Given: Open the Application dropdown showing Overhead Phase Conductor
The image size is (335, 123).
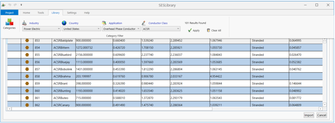Looking at the screenshot, I should pos(121,29).
